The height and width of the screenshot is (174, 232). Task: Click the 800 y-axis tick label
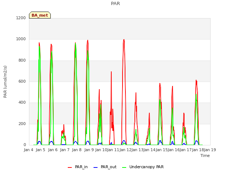pyautogui.click(x=22, y=61)
